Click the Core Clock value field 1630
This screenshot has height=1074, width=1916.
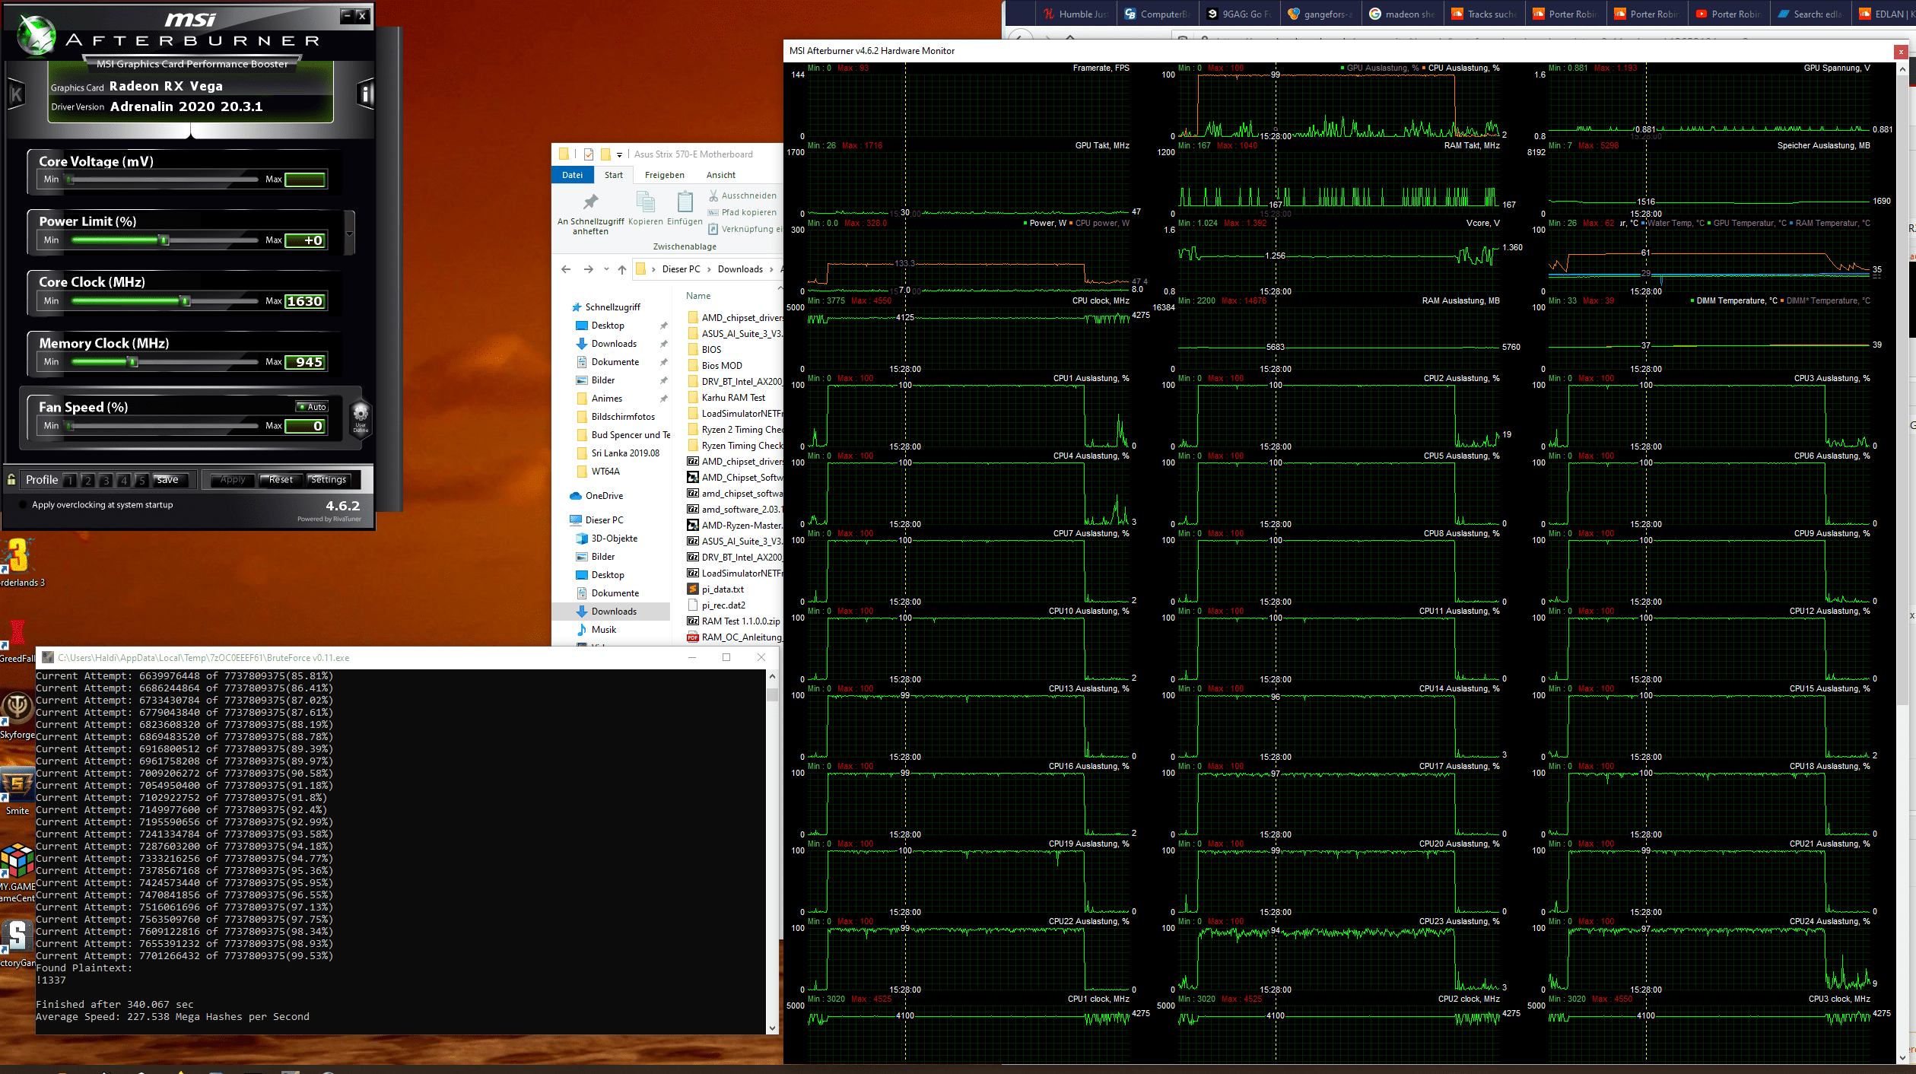(305, 301)
